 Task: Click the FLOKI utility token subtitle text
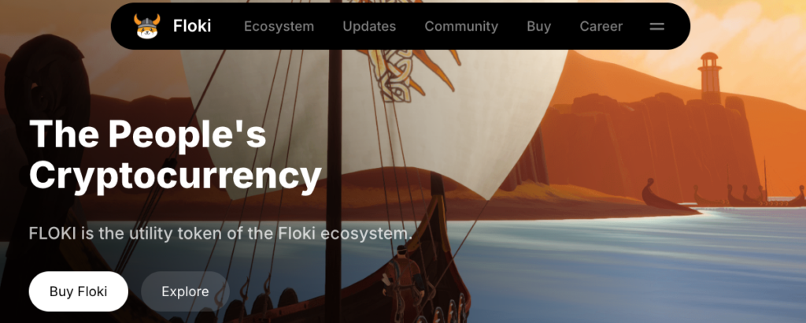pos(220,233)
